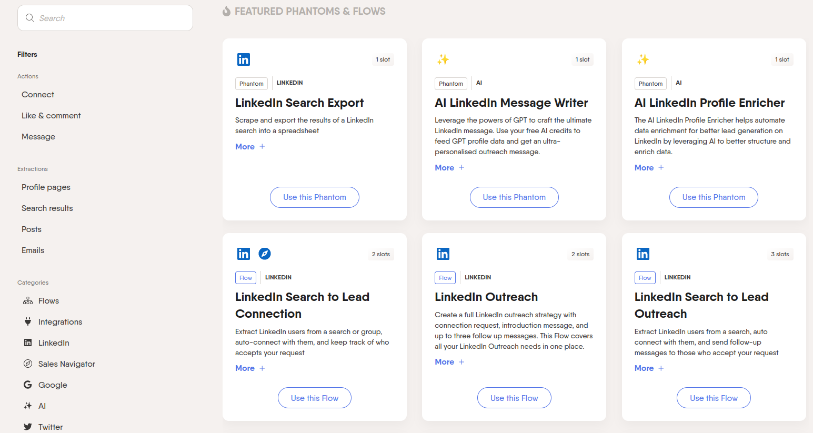
Task: Click the sparkle icon on AI LinkedIn Profile Enricher card
Action: 643,59
